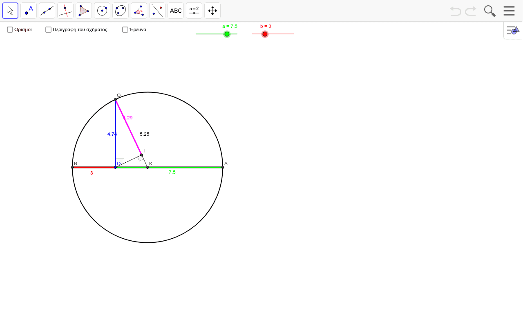Click the green length label 7.5
This screenshot has height=327, width=523.
172,172
